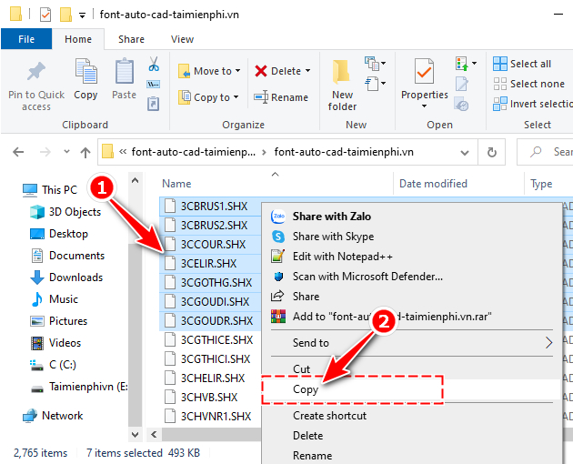Open Documents in navigation pane

[67, 256]
